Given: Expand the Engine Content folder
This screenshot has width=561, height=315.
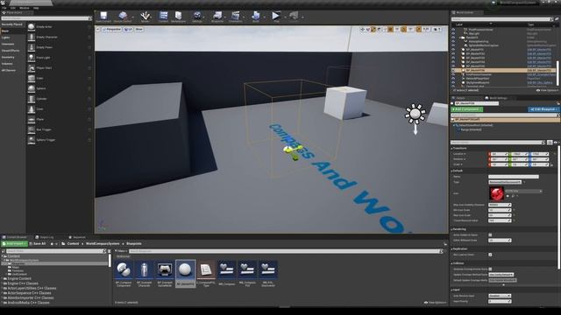Looking at the screenshot, I should pos(2,278).
